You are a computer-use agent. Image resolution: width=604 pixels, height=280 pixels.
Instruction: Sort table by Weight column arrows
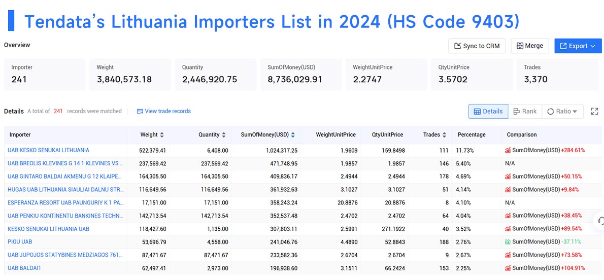coord(162,135)
